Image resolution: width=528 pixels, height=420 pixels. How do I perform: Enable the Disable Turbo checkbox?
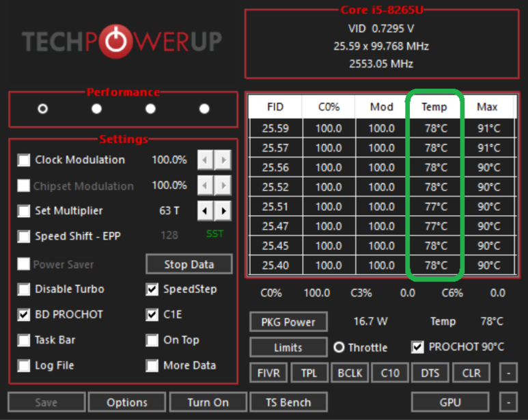24,289
